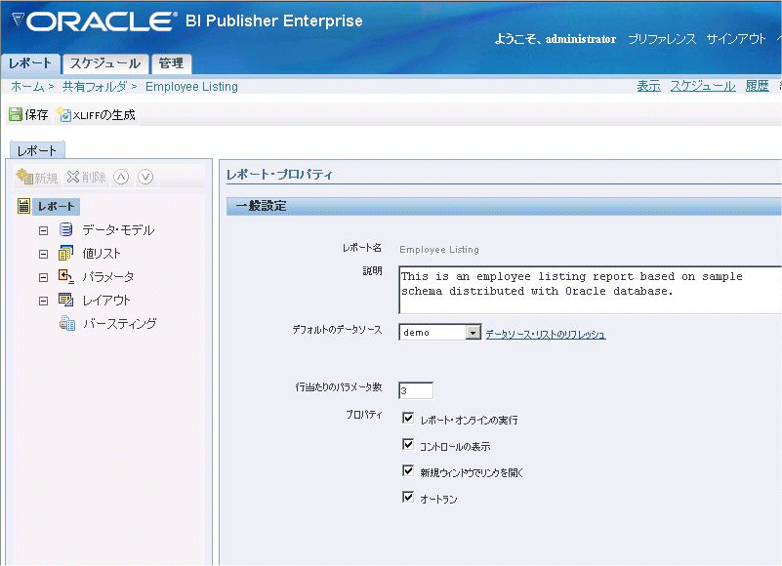Click XLIFFの生成 button label
This screenshot has height=566, width=782.
coord(104,115)
